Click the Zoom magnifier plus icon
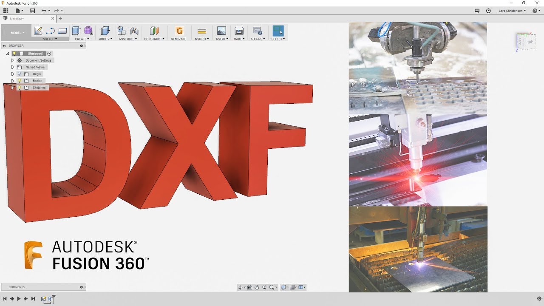This screenshot has height=306, width=544. (264, 287)
